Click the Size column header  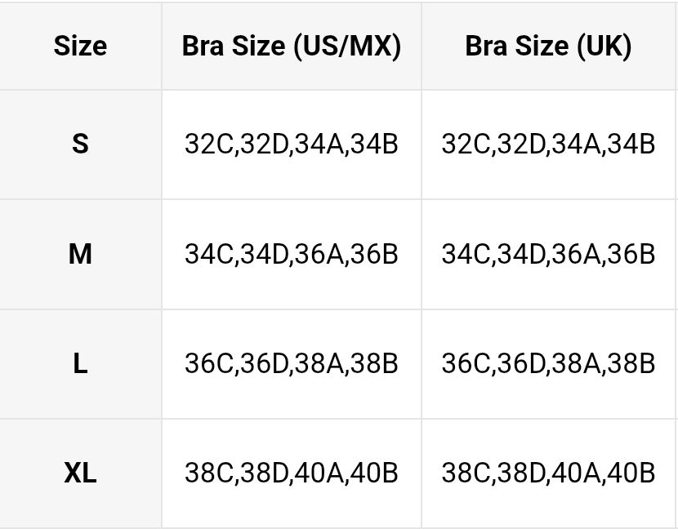(80, 46)
